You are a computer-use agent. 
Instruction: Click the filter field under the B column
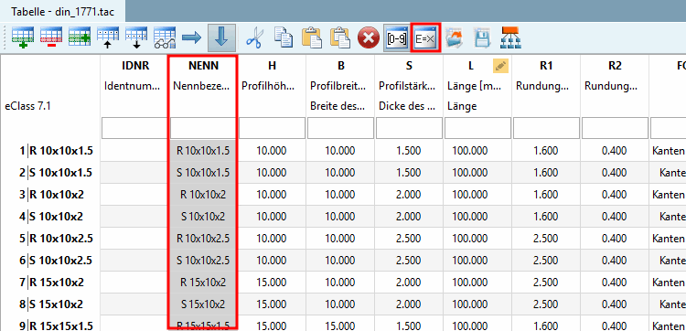(340, 128)
